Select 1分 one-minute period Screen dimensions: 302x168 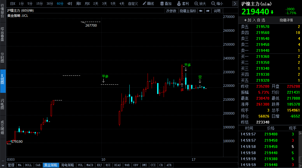[21, 4]
